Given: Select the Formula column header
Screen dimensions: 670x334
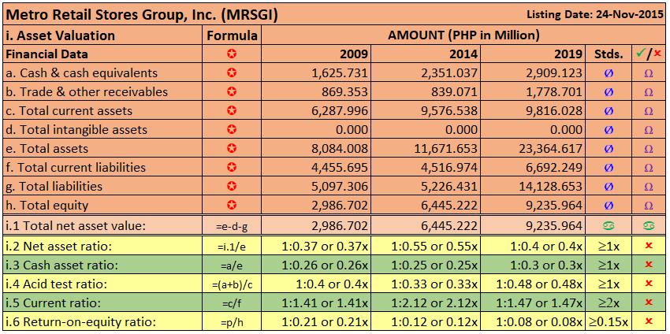Looking at the screenshot, I should point(232,35).
